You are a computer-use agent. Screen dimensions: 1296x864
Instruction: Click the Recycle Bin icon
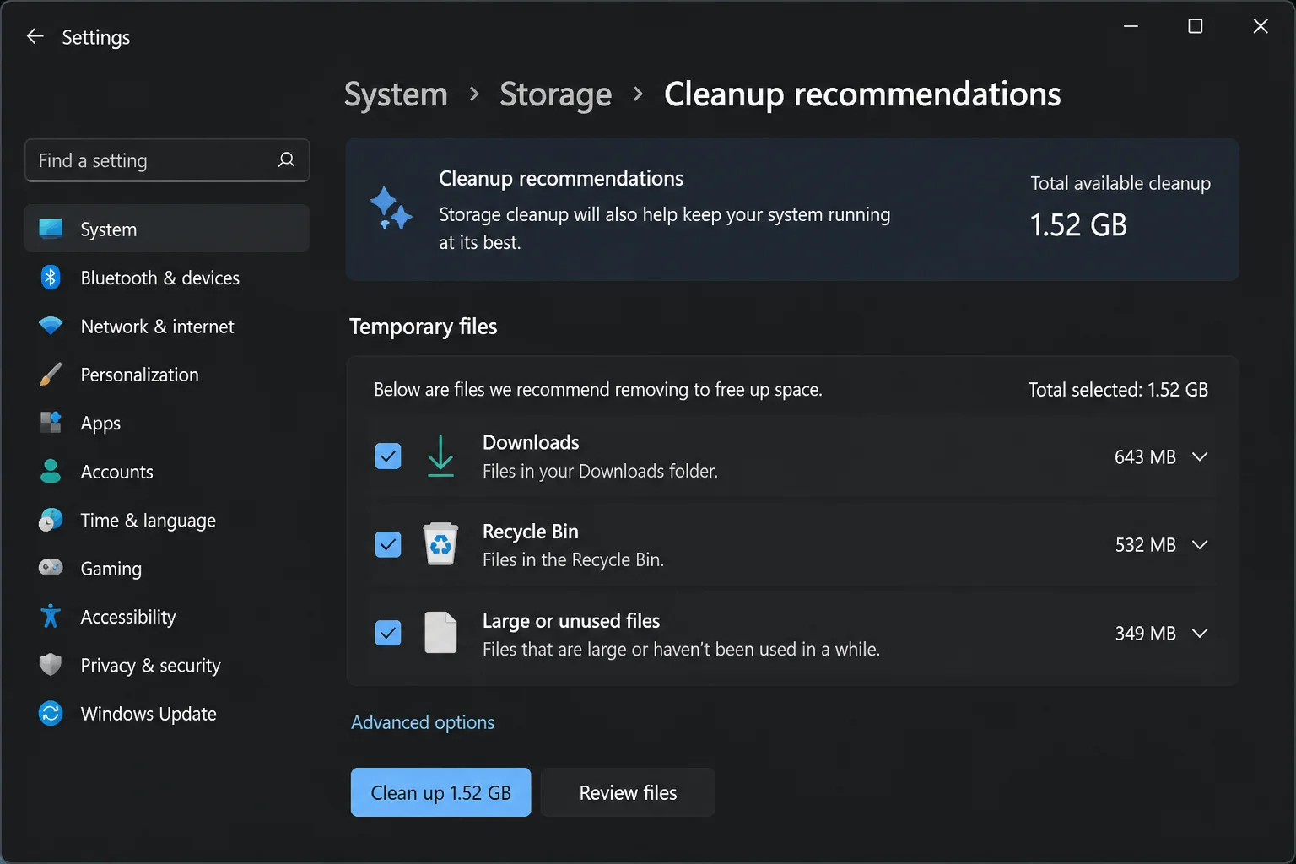tap(440, 544)
